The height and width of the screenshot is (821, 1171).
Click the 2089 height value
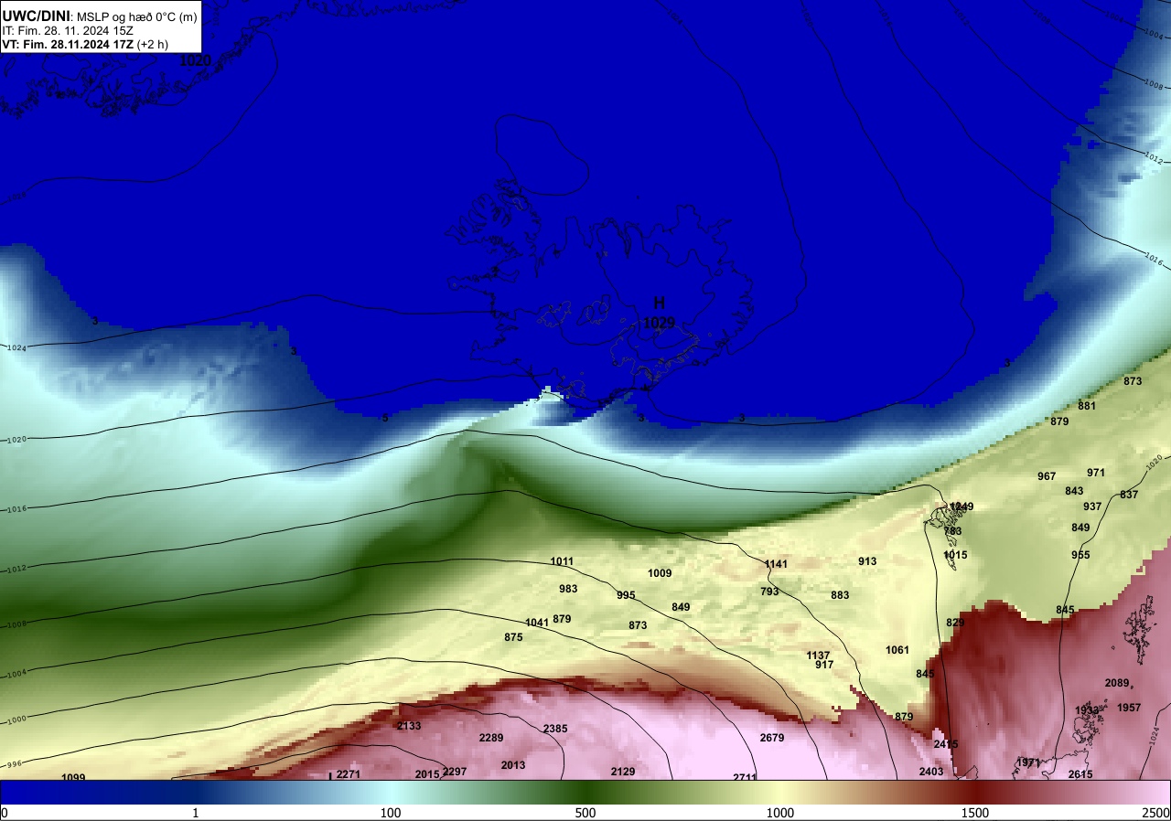(1117, 683)
